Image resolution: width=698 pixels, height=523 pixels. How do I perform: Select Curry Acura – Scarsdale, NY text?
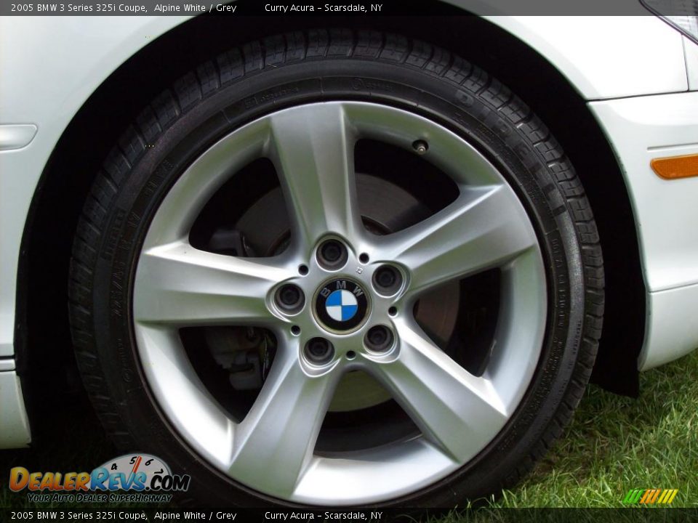point(324,7)
